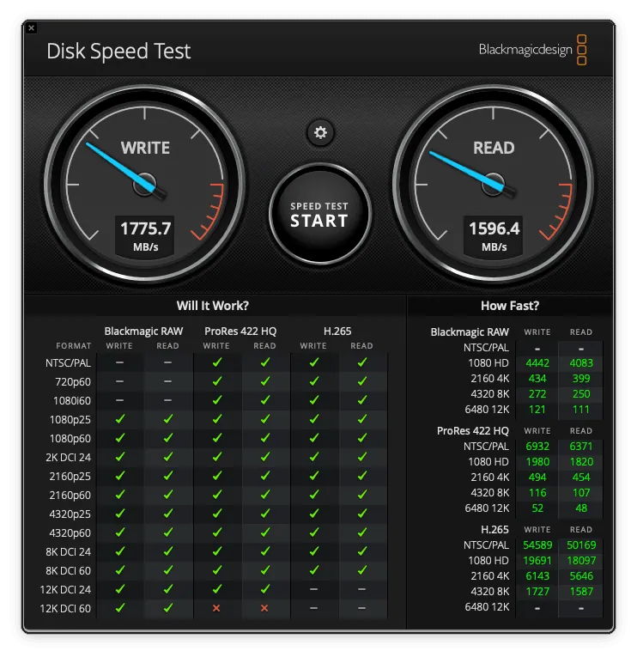The height and width of the screenshot is (657, 637).
Task: Select the 54589 H.265 NTSC/PAL write value
Action: tap(537, 545)
